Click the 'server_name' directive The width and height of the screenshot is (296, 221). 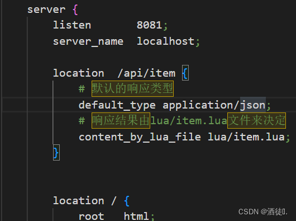click(88, 41)
